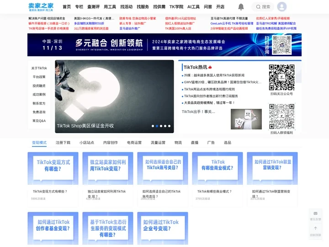Click the GeeLark云手机 TK账号轻松管理 ad link
The width and height of the screenshot is (329, 247).
(232, 23)
